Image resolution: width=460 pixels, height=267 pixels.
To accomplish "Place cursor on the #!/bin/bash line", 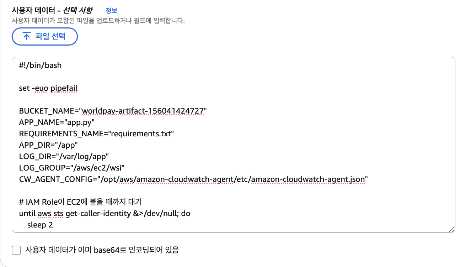I will pos(40,66).
